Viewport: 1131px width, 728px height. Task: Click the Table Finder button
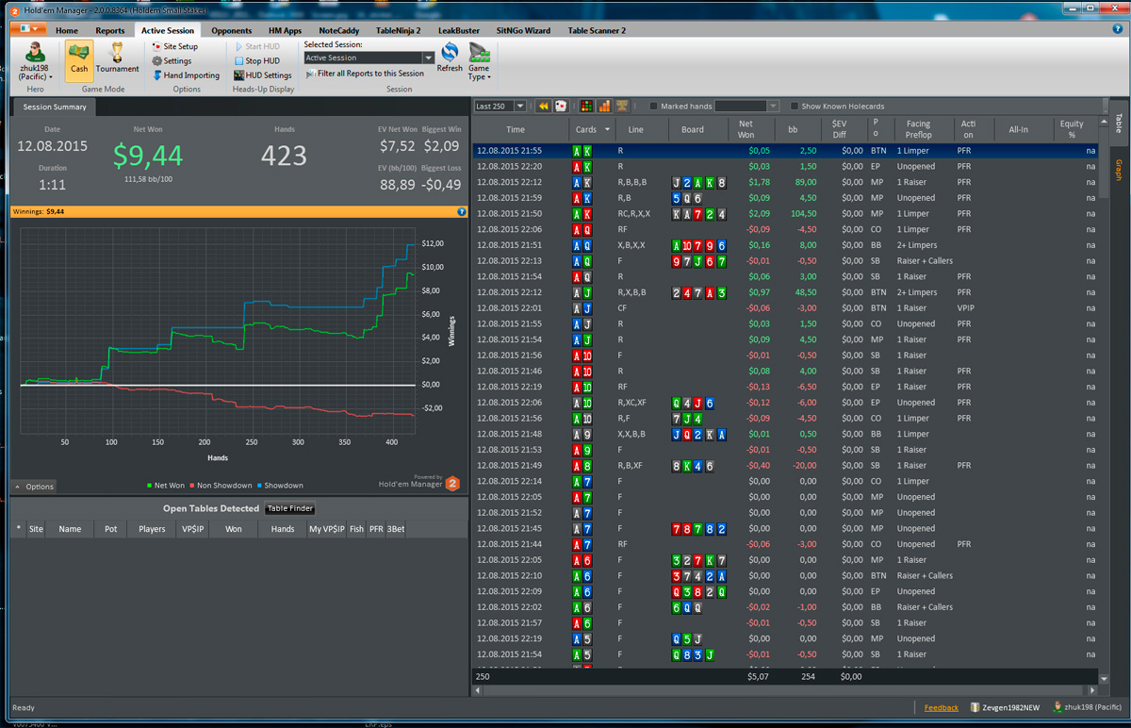pyautogui.click(x=289, y=508)
